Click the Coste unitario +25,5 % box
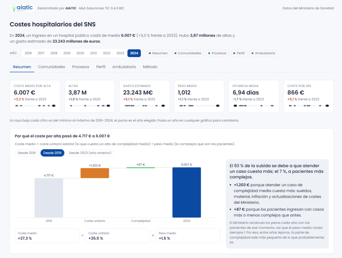This screenshot has width=342, height=258. point(118,236)
